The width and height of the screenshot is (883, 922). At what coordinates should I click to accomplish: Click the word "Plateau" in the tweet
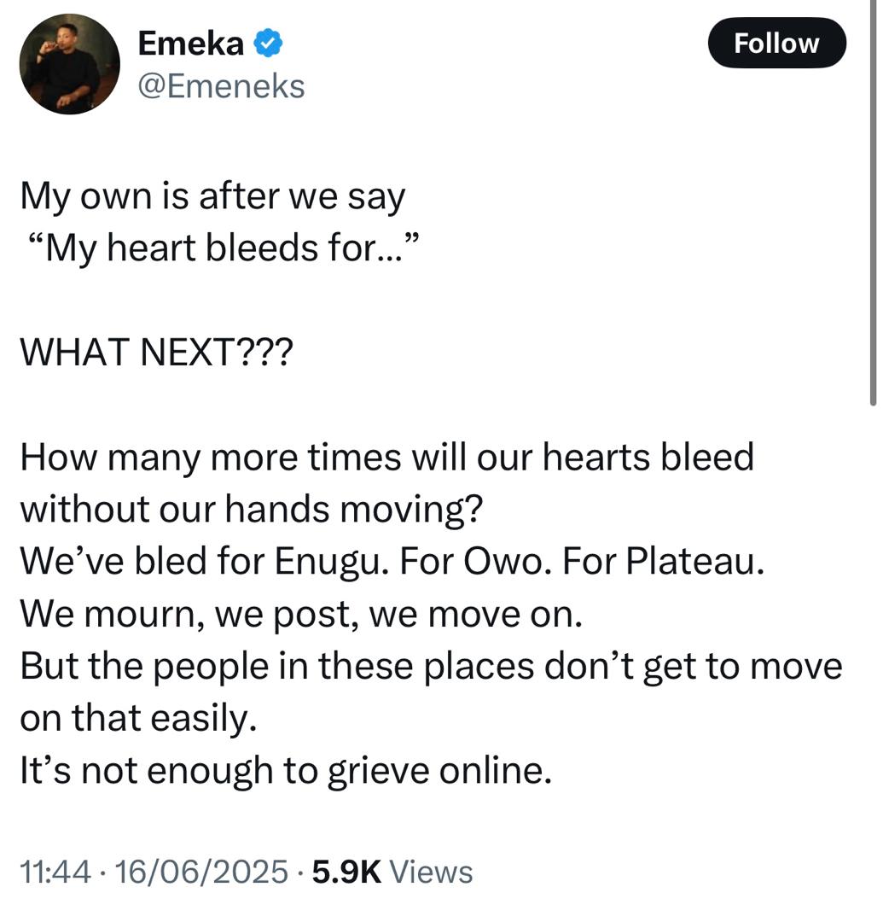coord(692,562)
